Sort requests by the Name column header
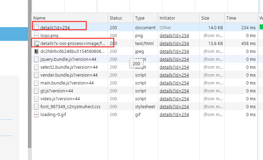The height and width of the screenshot is (160, 263). point(70,18)
